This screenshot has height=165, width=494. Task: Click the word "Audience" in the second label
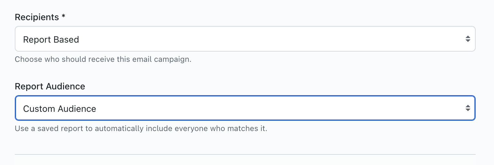click(66, 87)
